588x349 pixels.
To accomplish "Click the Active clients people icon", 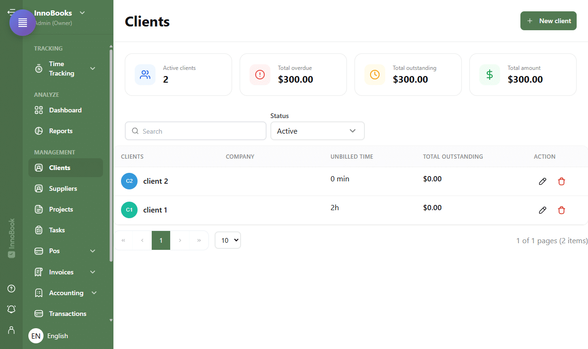I will 145,75.
